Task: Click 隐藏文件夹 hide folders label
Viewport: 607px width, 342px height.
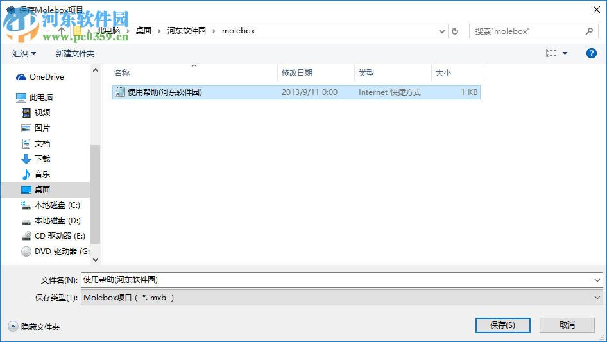Action: coord(40,327)
